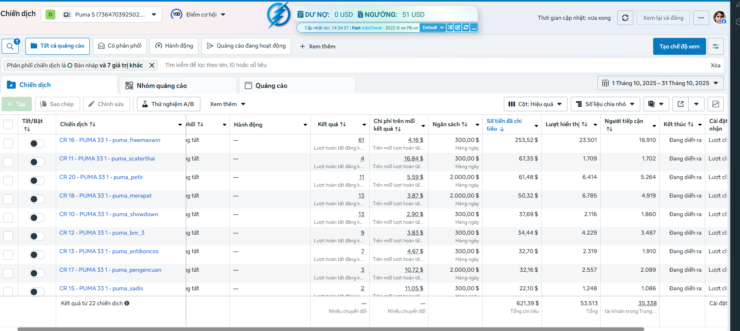The image size is (740, 331).
Task: Sort by Ngân sách column arrows
Action: 465,124
